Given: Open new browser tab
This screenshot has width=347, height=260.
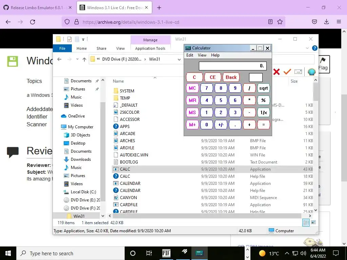Looking at the screenshot, I should (159, 8).
